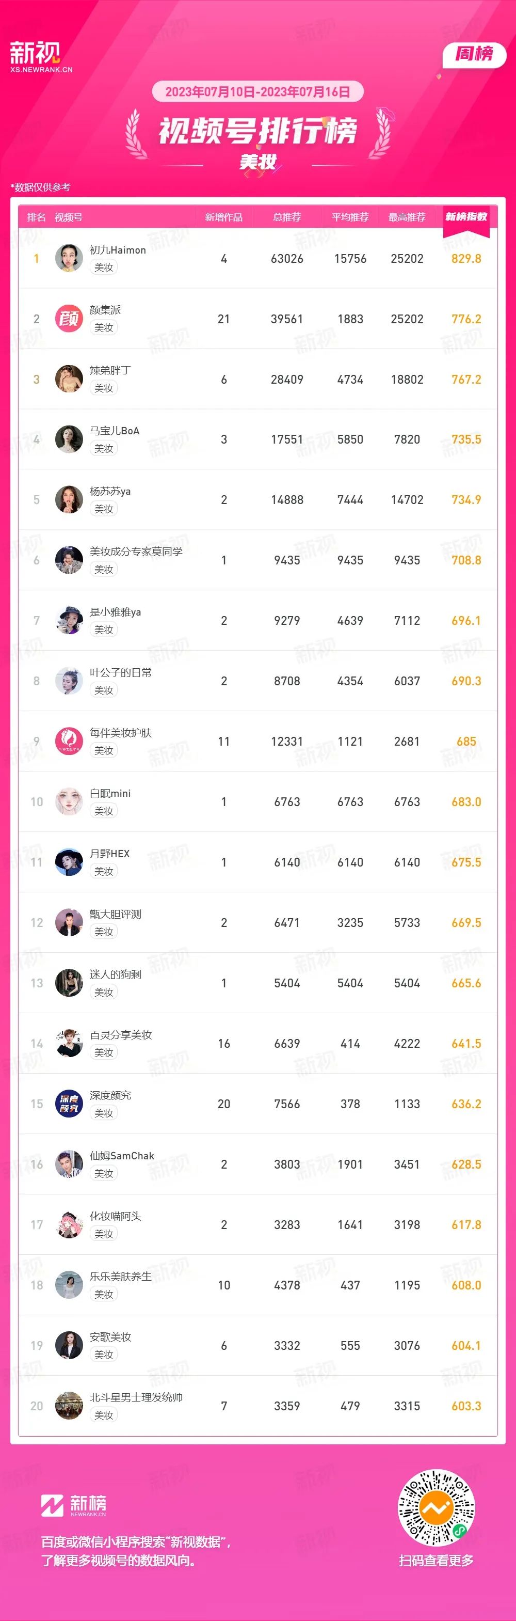Click the 深度颜究 dark blue logo
Screen dimensions: 516x1621
tap(69, 1104)
